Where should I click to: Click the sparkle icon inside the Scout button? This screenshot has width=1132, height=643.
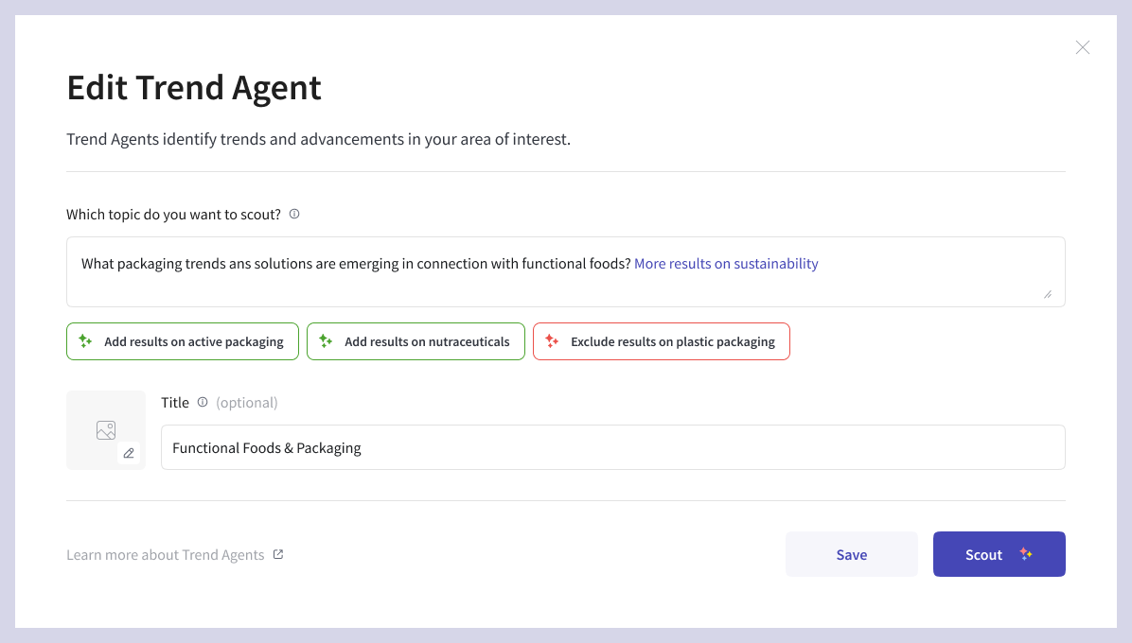(1025, 554)
